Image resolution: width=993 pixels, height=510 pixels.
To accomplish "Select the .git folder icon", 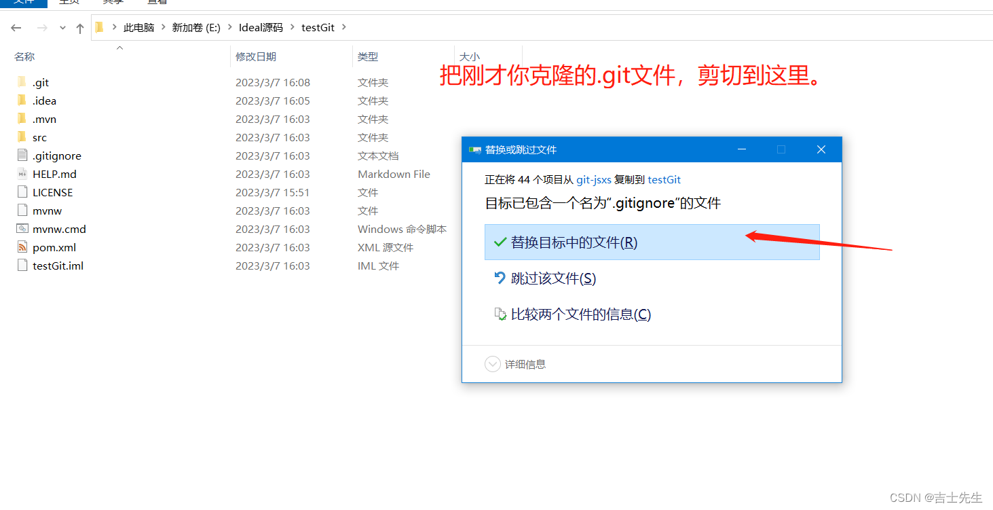I will pos(22,82).
